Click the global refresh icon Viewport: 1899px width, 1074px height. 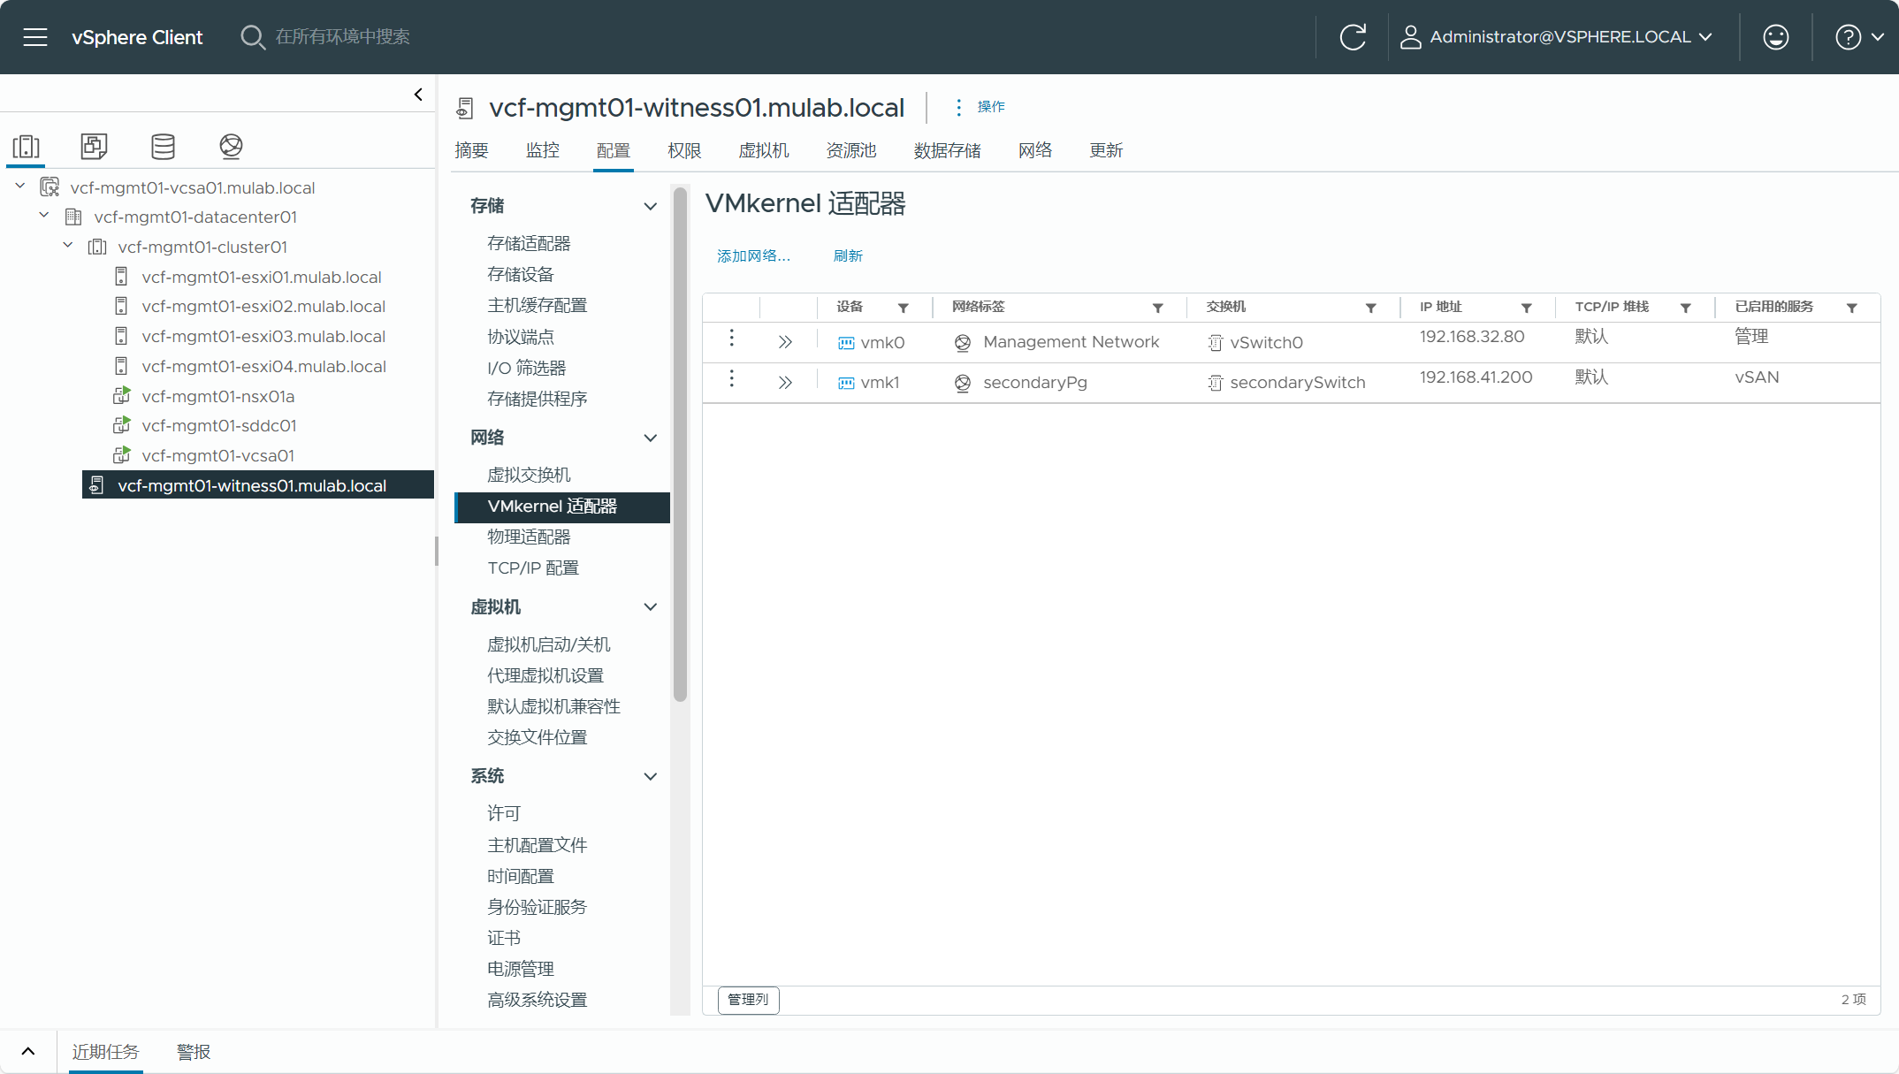point(1353,37)
